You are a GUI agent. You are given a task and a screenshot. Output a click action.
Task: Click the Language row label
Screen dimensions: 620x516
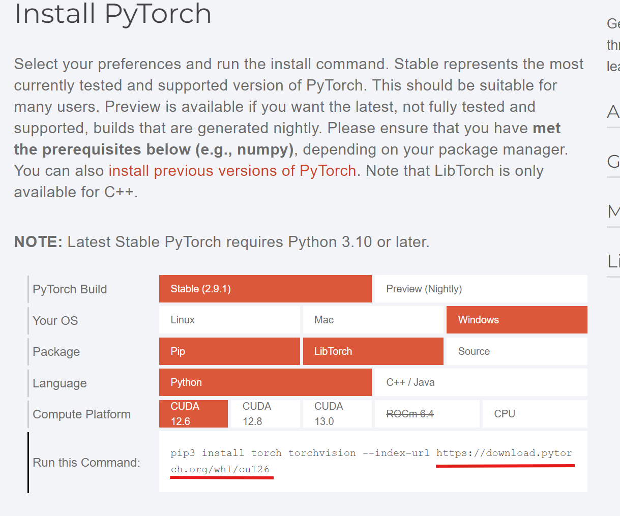click(x=60, y=383)
